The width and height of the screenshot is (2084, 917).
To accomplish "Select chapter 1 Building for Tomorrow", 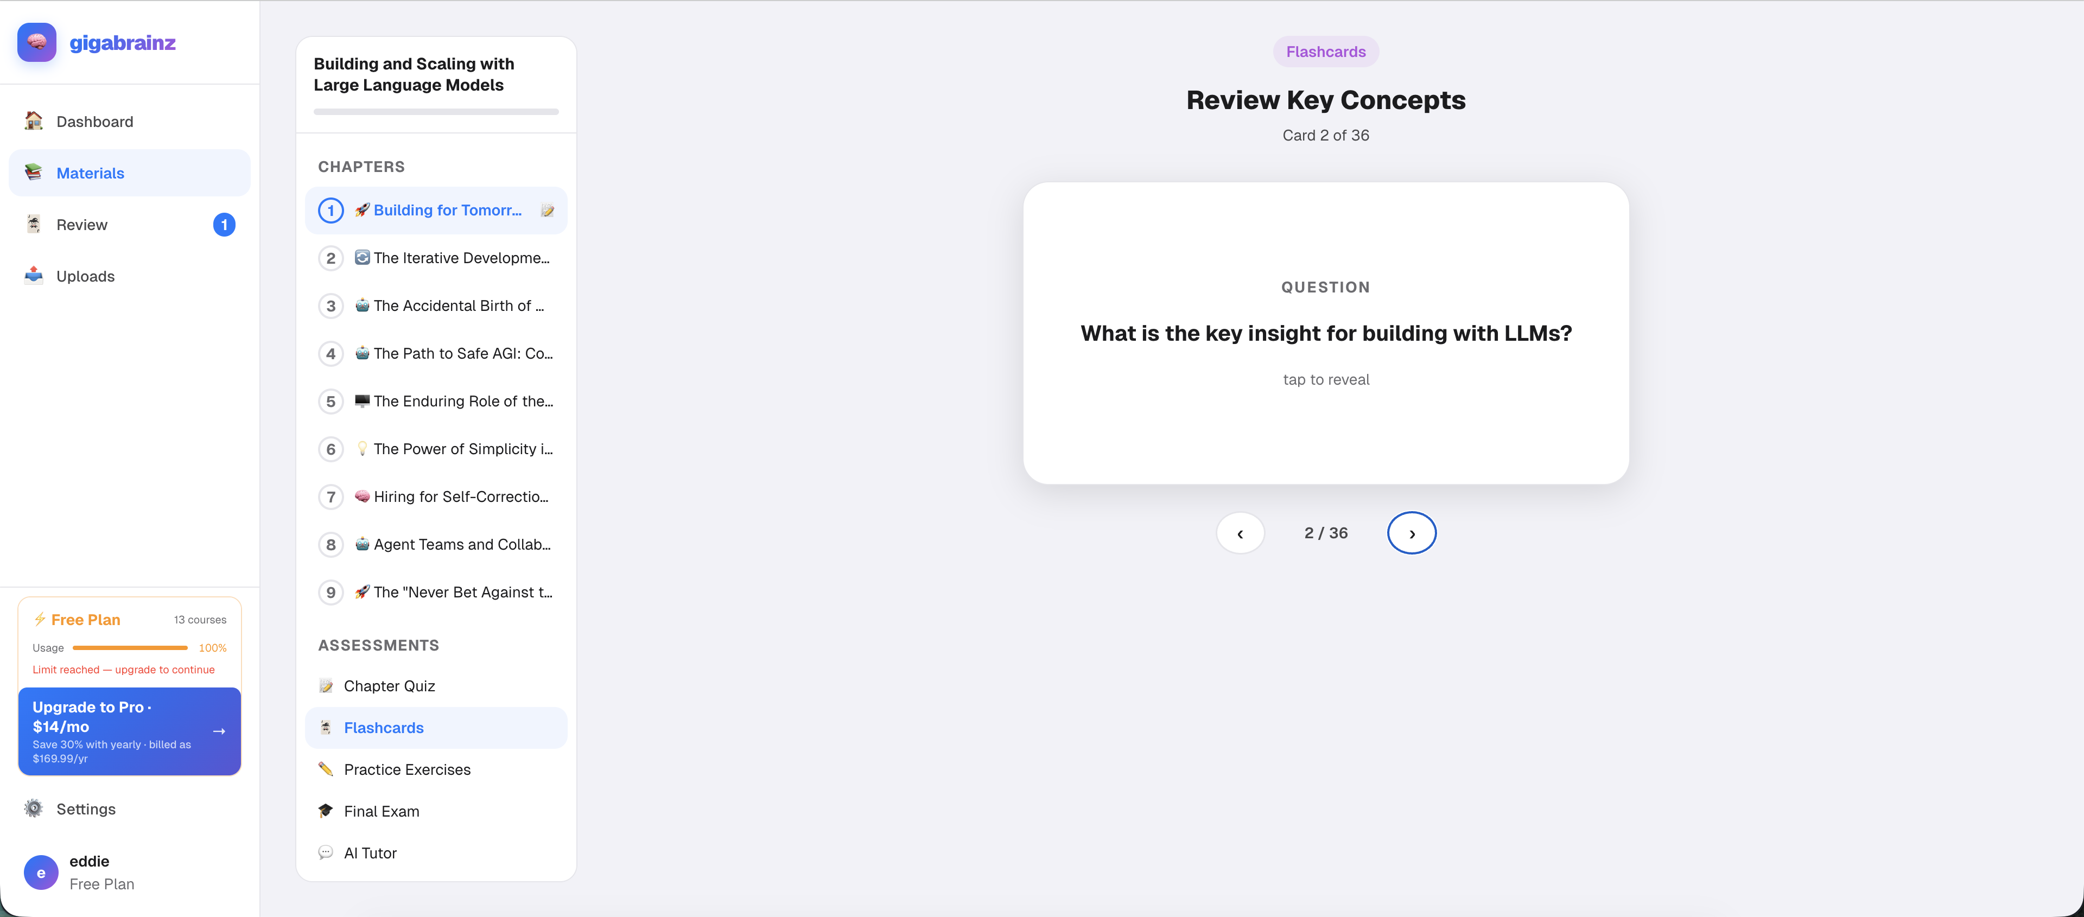I will [437, 210].
